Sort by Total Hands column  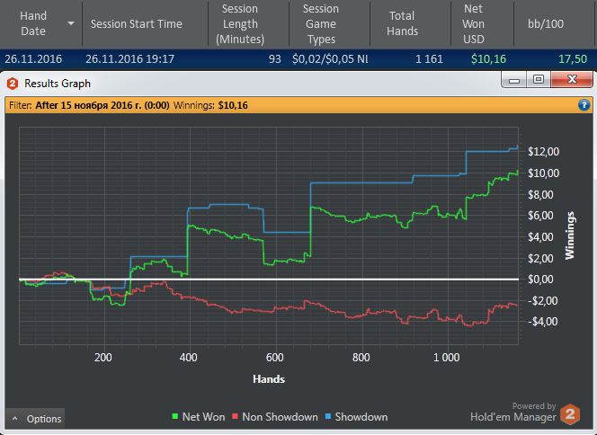click(410, 23)
